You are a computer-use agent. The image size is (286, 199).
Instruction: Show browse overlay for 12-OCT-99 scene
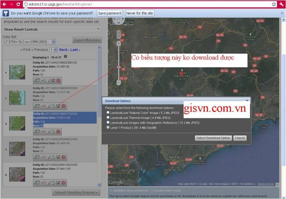(43, 106)
